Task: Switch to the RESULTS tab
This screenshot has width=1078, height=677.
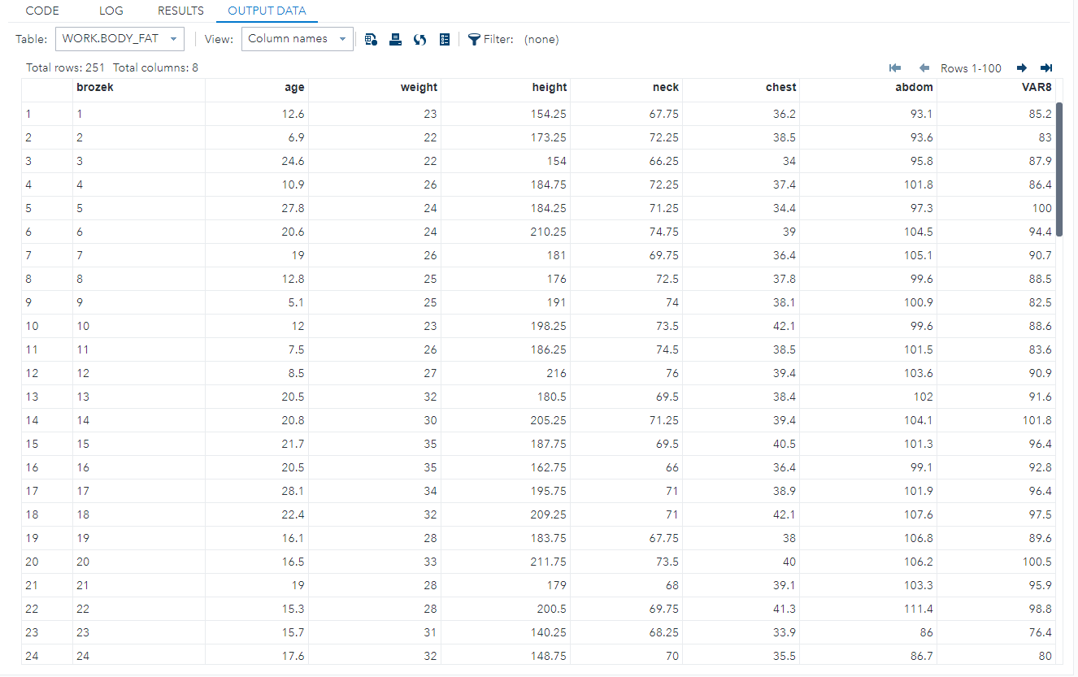Action: (x=180, y=11)
